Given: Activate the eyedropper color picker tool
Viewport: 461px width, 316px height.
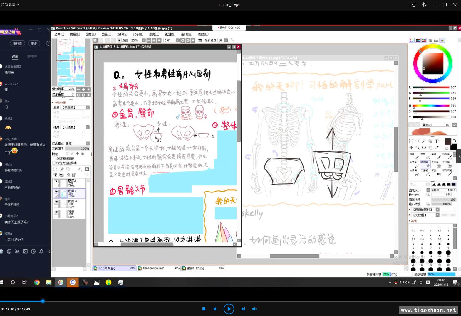Looking at the screenshot, I should pos(437,148).
